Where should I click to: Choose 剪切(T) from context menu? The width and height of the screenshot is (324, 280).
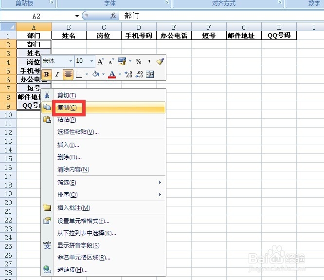103,95
